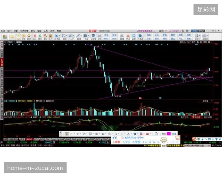Click the colorful home grid icon
The image size is (222, 177).
tap(5, 37)
